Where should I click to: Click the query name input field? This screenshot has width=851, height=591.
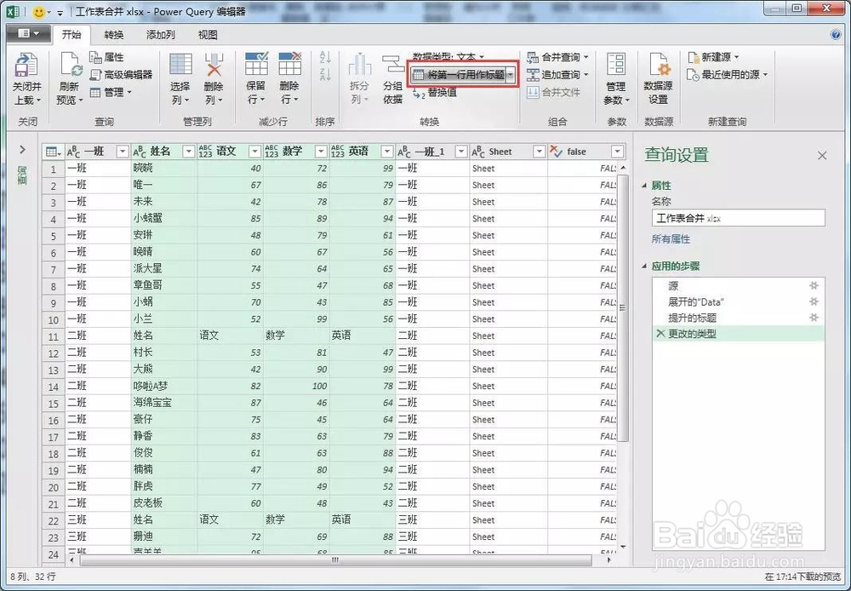click(738, 218)
